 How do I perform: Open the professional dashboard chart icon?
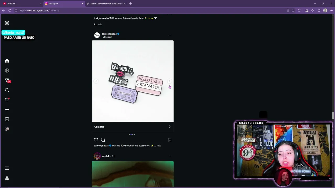pyautogui.click(x=7, y=119)
